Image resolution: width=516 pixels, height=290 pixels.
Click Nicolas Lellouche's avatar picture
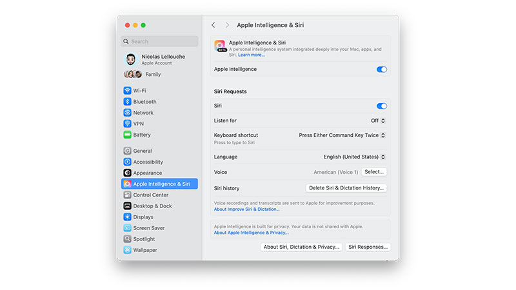click(x=131, y=59)
